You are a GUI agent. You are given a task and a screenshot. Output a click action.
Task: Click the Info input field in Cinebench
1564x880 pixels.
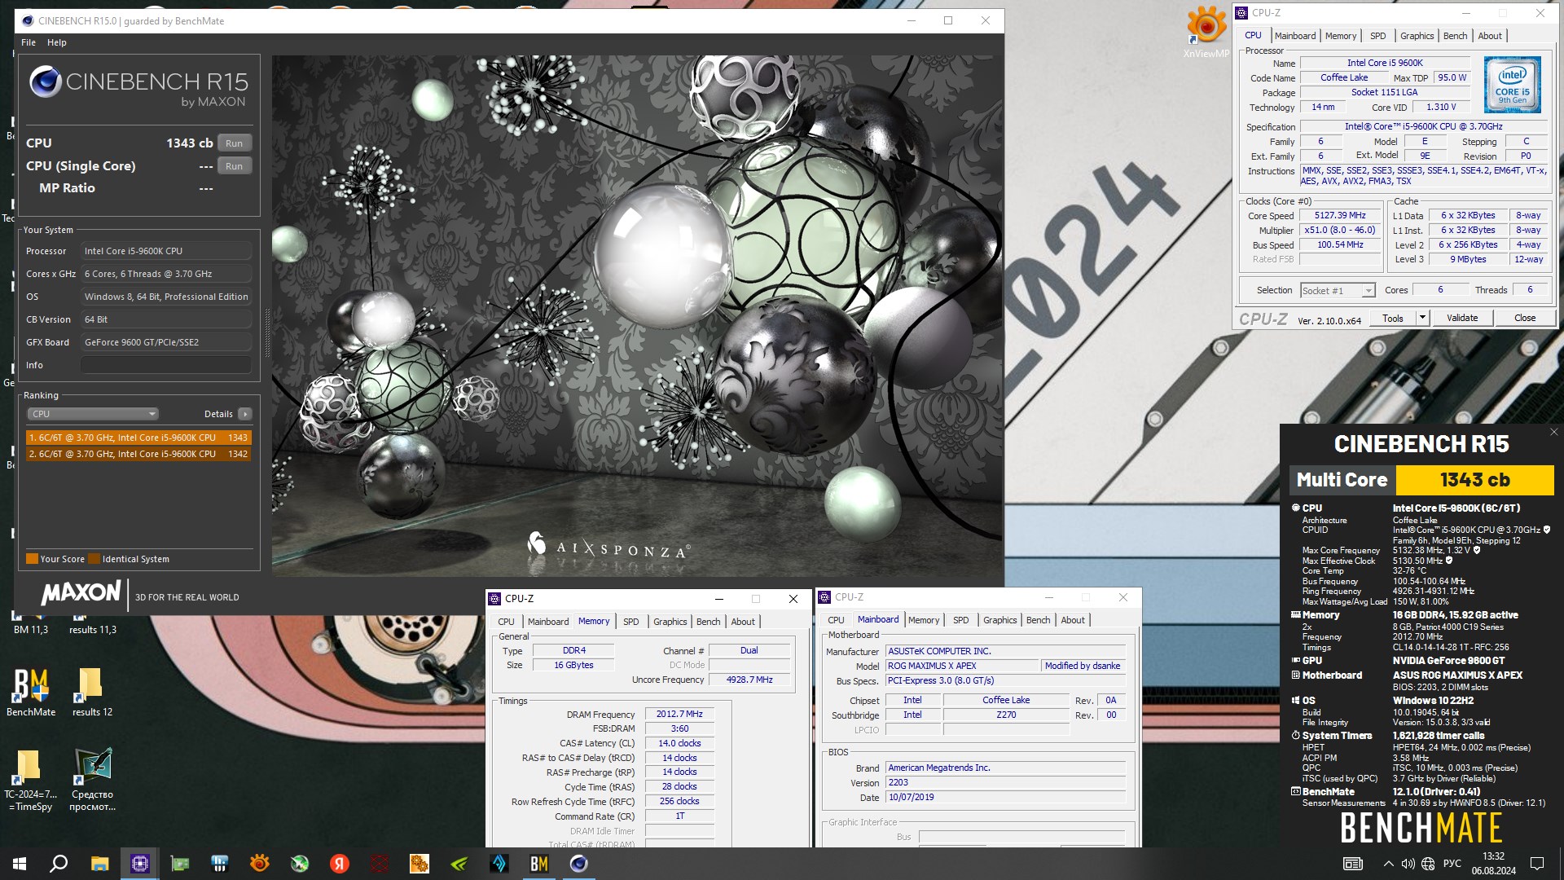(166, 365)
